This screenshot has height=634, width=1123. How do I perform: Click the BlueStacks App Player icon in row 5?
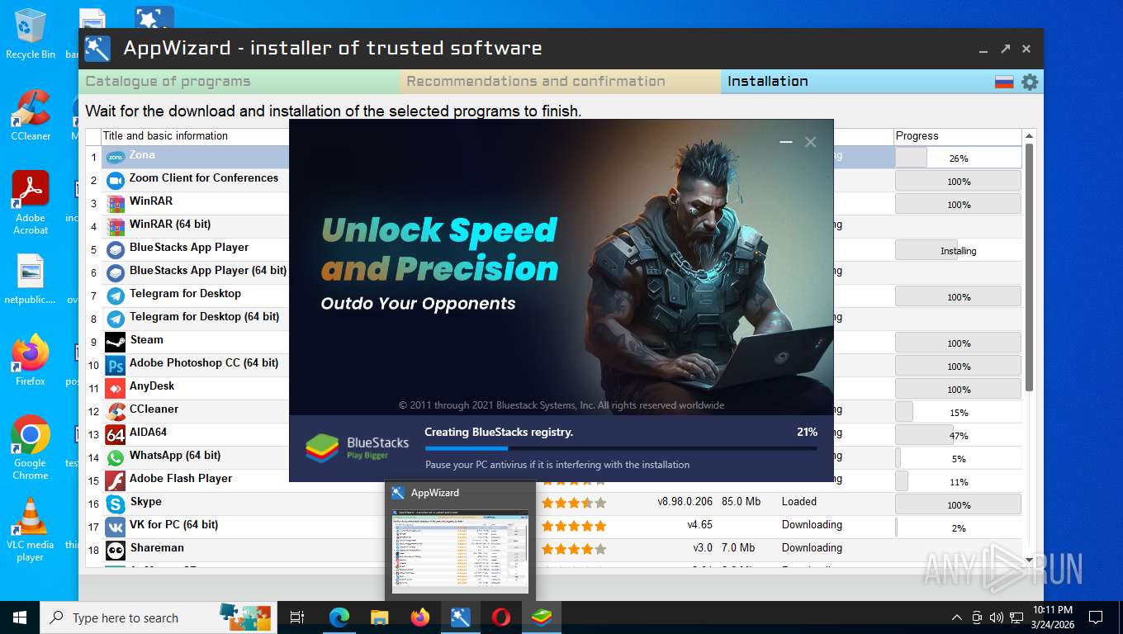pos(115,249)
